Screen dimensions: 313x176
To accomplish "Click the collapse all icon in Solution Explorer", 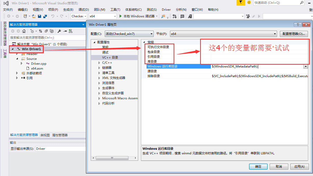I will click(46, 31).
